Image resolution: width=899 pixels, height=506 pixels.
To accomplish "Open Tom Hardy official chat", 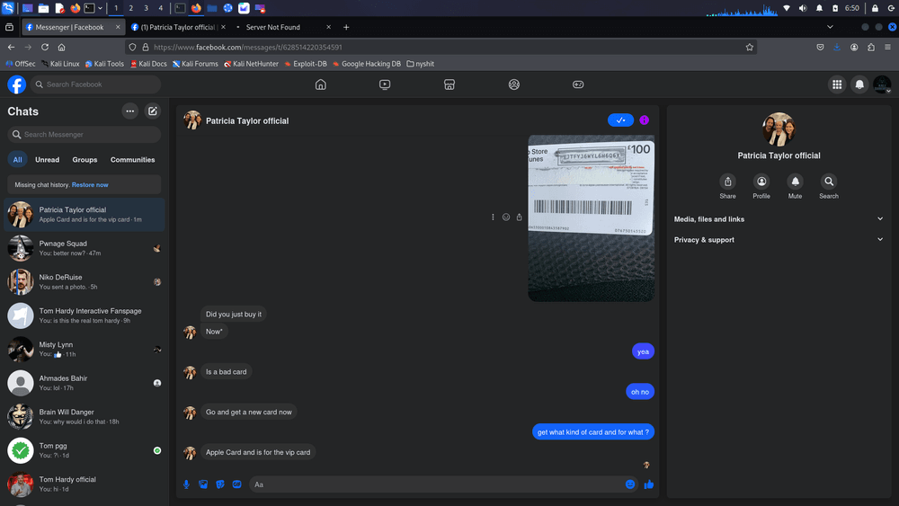I will (85, 484).
